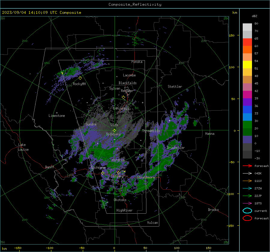Click the Sundre city label
Viewport: 270px width, 252px height.
[91, 124]
